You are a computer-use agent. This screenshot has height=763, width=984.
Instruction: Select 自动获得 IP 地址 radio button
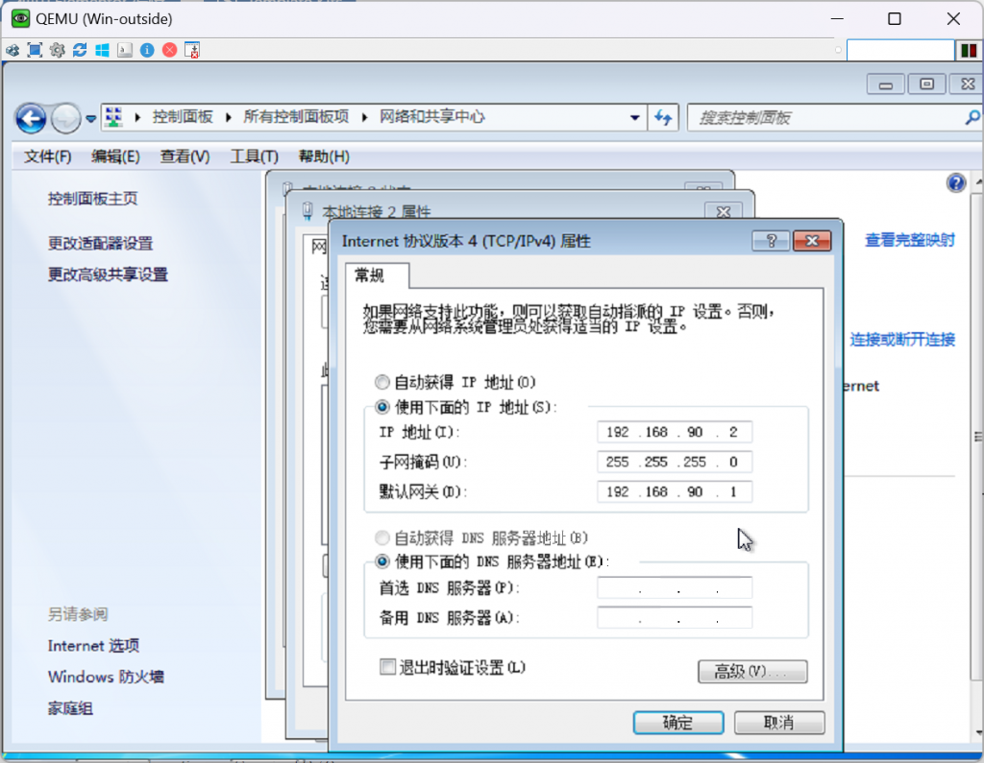coord(382,382)
